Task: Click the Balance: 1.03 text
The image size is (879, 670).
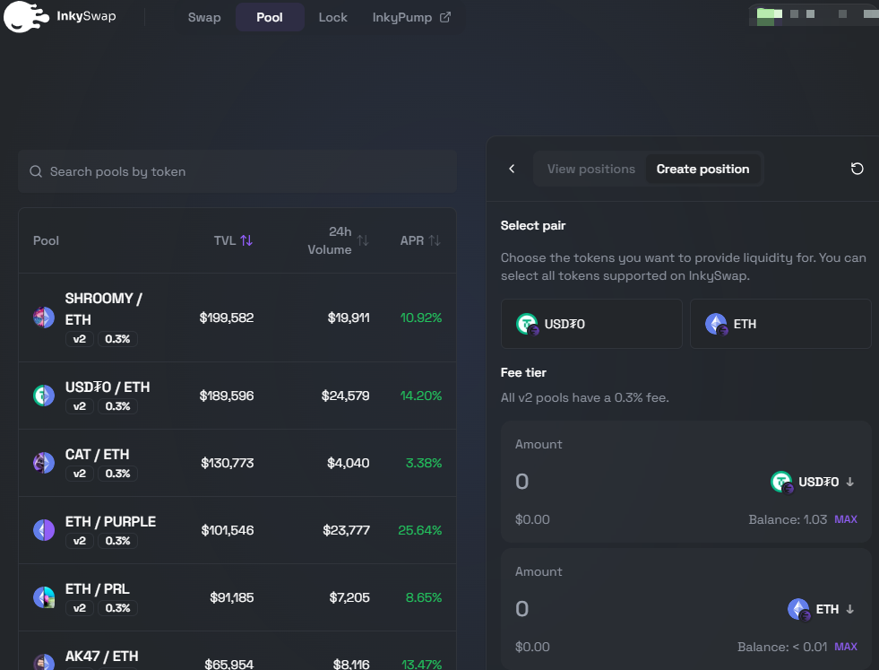Action: (788, 519)
